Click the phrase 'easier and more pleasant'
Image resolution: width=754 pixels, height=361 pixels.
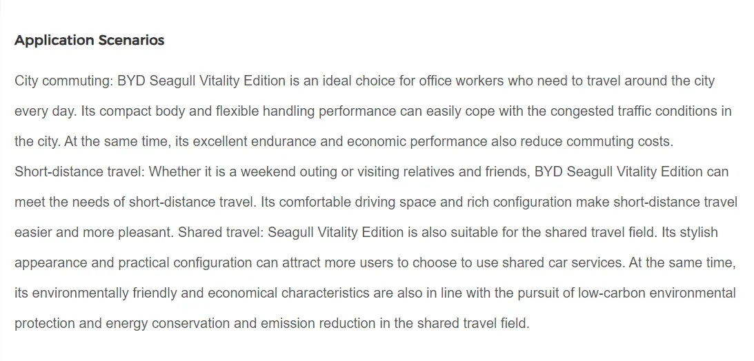point(92,232)
